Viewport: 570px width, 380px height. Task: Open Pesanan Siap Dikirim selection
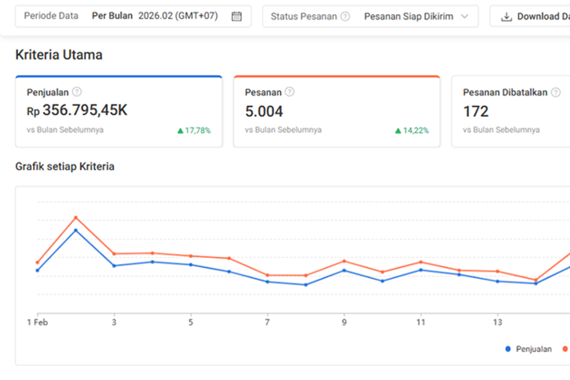408,16
